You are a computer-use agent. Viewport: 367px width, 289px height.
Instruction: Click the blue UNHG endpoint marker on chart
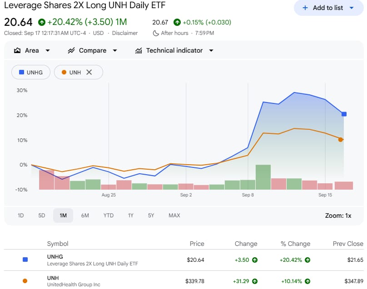pyautogui.click(x=344, y=114)
